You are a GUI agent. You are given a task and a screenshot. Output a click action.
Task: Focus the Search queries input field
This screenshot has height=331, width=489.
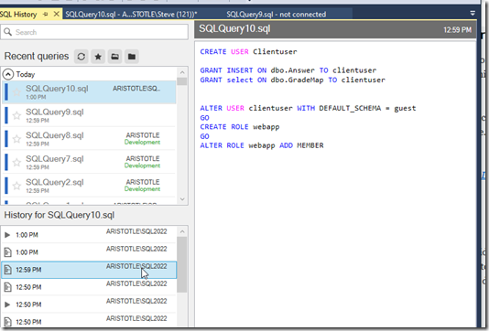point(94,32)
